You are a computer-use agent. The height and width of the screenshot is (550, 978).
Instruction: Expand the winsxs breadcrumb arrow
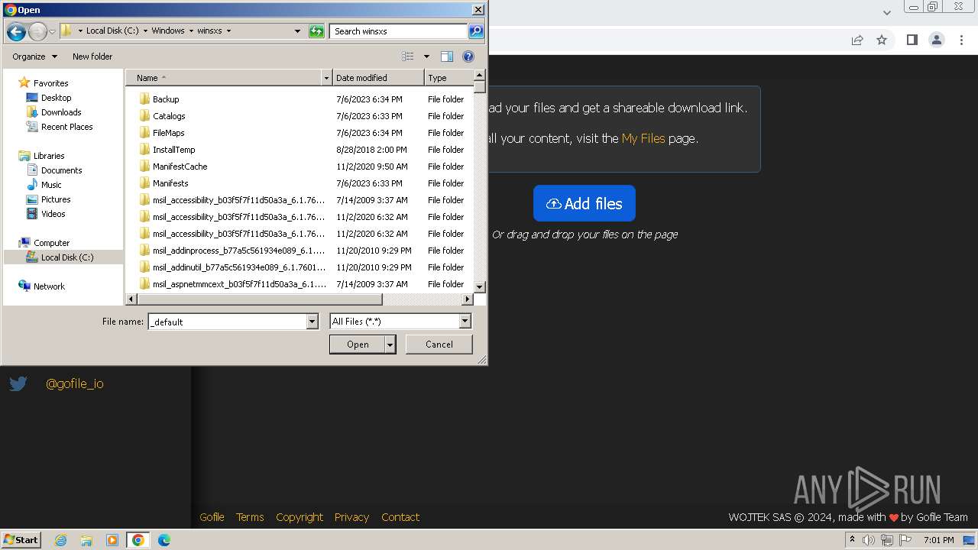pyautogui.click(x=228, y=31)
